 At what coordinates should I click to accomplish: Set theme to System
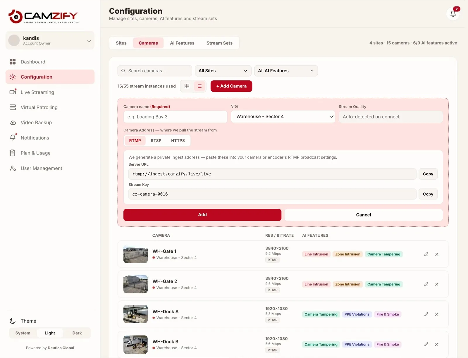(x=23, y=333)
